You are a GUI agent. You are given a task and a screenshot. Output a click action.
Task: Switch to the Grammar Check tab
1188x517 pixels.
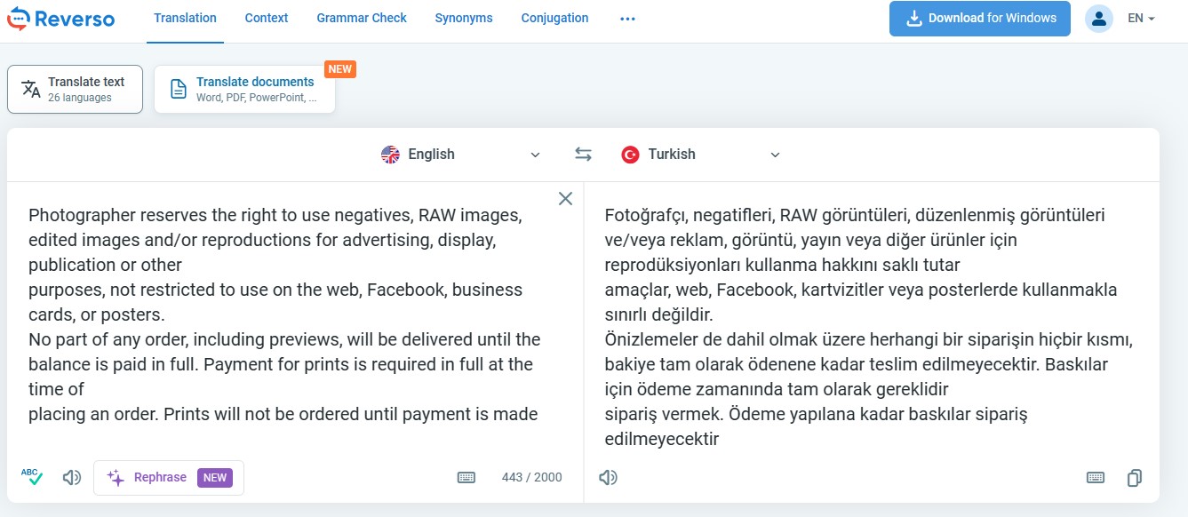click(x=361, y=18)
